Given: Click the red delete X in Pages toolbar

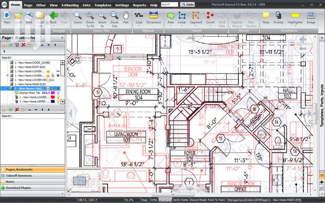Looking at the screenshot, I should 23,45.
